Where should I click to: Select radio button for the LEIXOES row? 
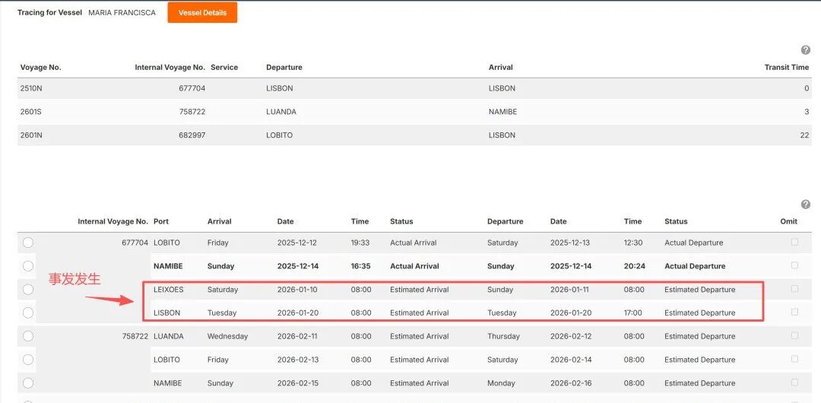tap(28, 289)
